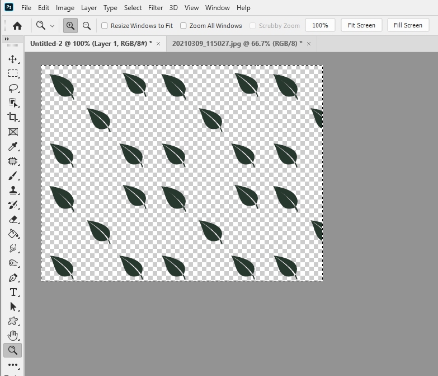Select the Paint Bucket tool

pyautogui.click(x=12, y=234)
